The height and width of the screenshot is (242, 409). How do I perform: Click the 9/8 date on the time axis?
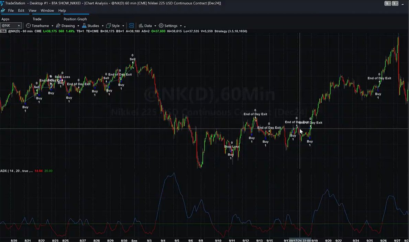click(x=201, y=240)
